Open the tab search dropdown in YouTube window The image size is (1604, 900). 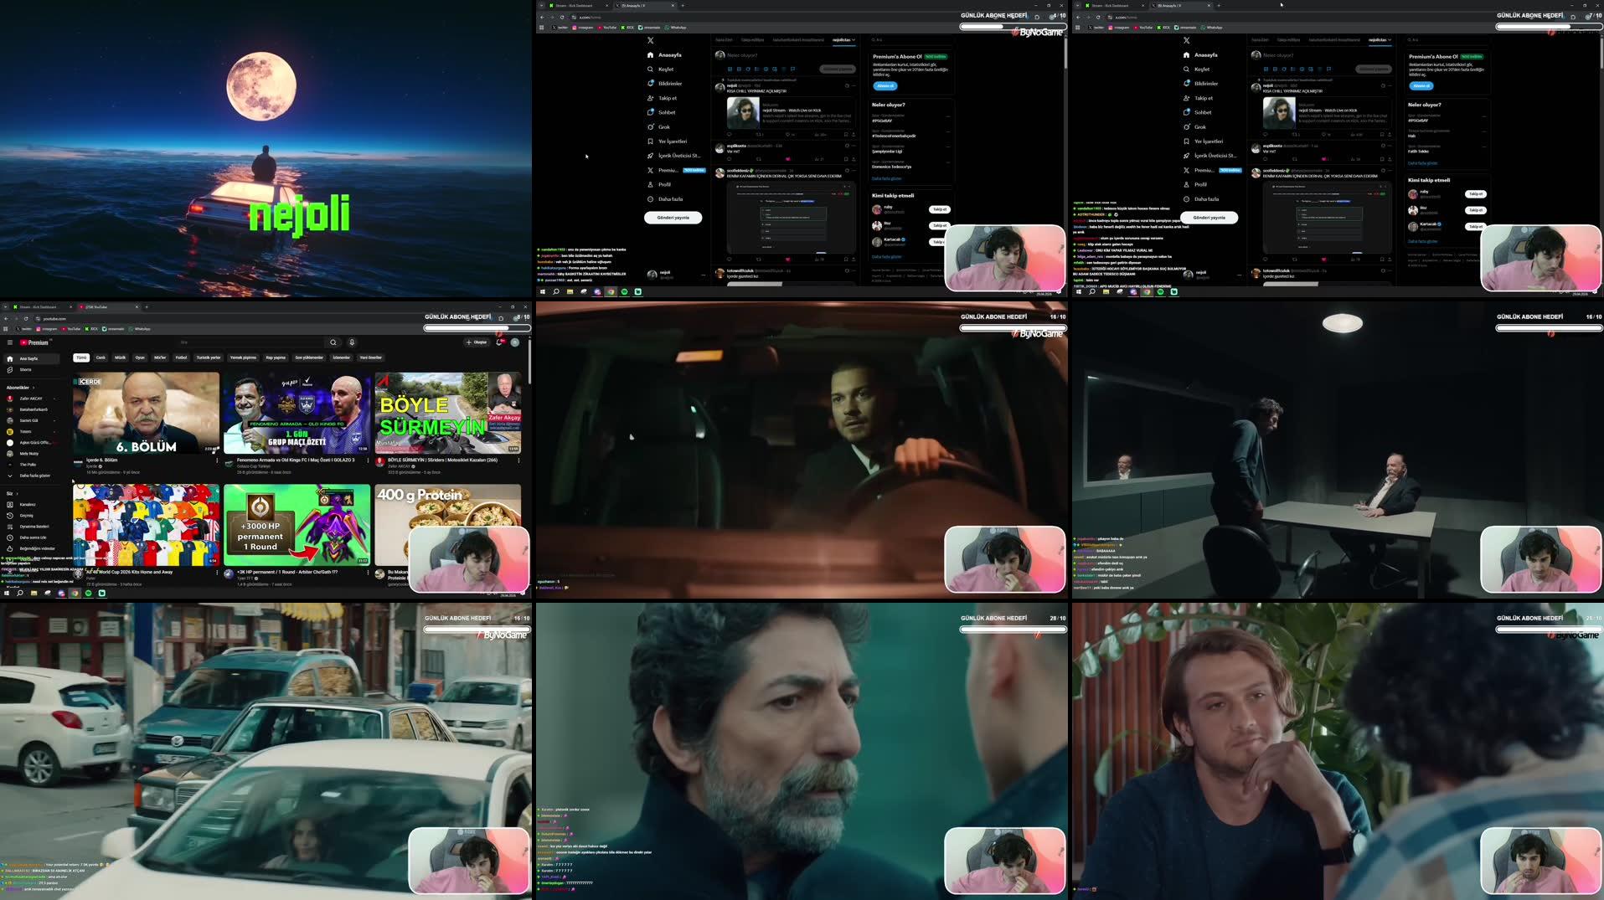click(x=6, y=307)
